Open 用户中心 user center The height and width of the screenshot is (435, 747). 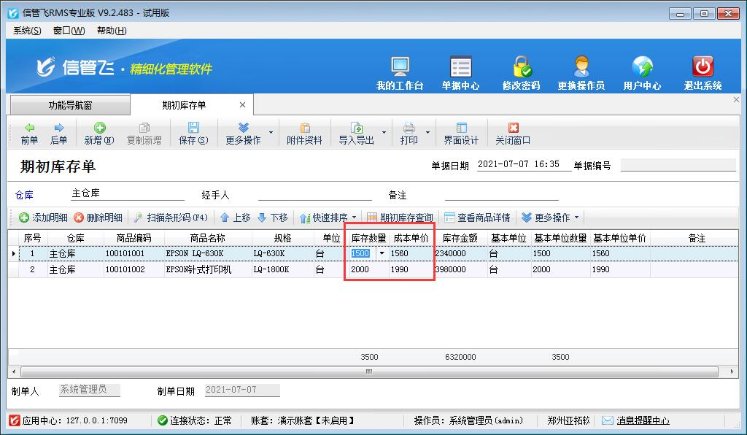click(642, 73)
